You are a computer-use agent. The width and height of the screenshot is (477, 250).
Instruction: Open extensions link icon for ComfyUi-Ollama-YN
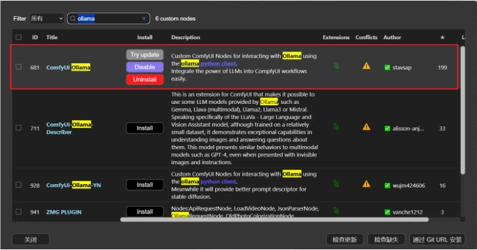[336, 183]
